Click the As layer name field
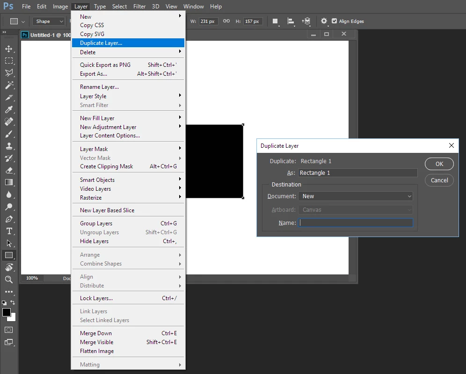Screen dimensions: 466x374 358,173
